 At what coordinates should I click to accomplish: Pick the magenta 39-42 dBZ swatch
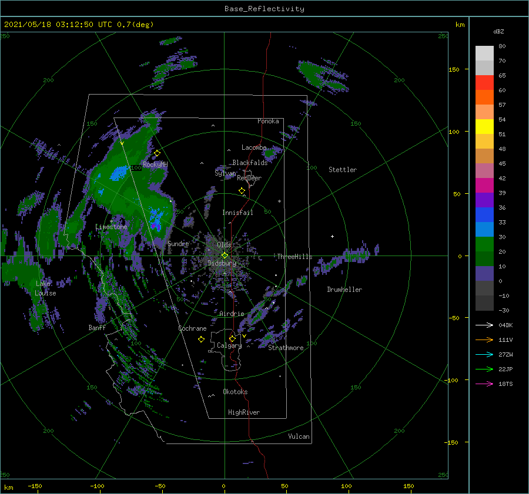[484, 185]
